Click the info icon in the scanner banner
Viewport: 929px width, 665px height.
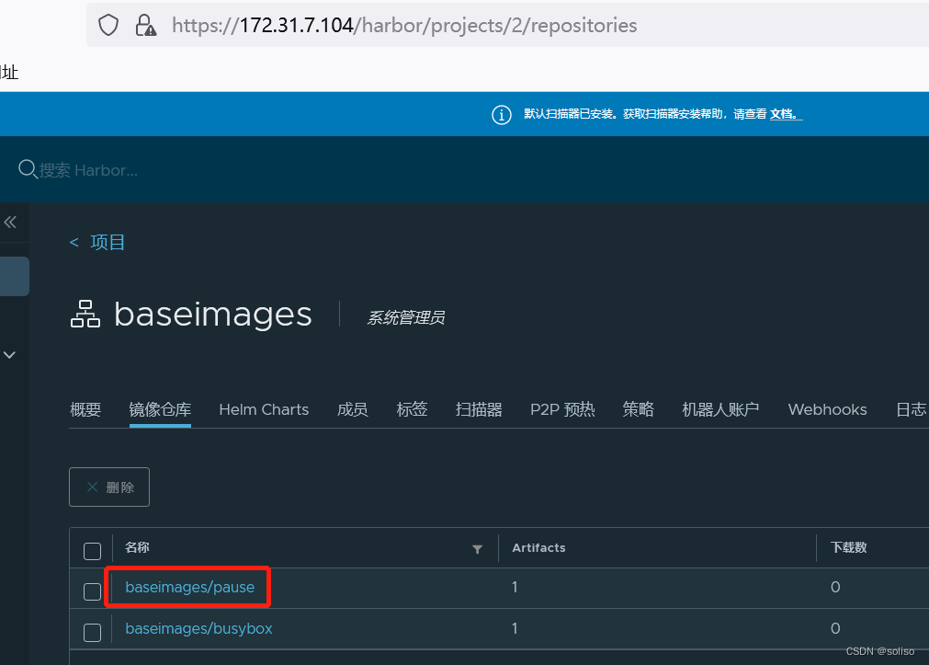(x=501, y=114)
